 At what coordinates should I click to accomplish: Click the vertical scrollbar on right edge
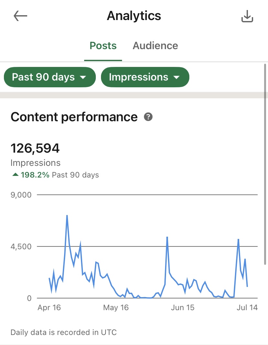pos(266,162)
